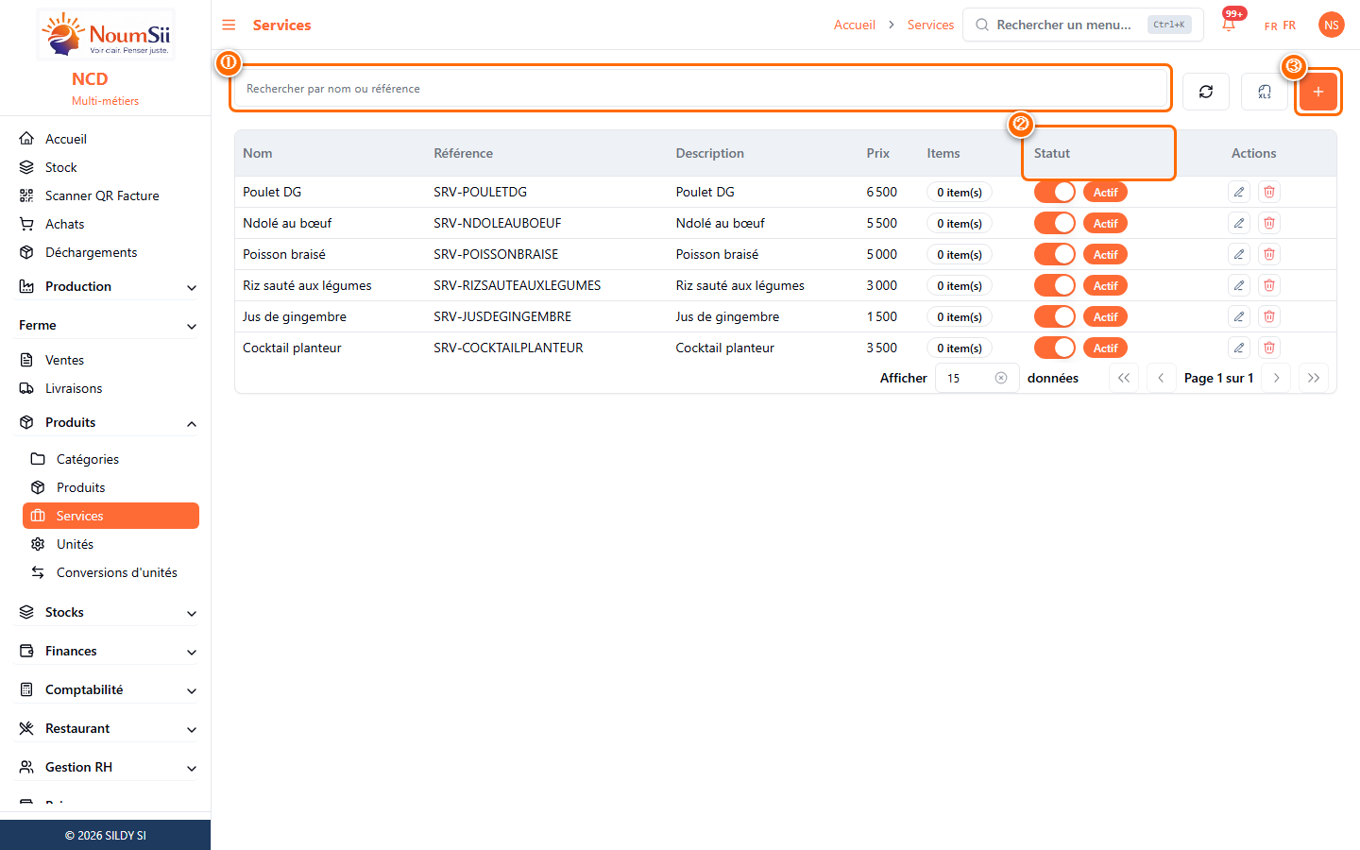Viewport: 1360px width, 850px height.
Task: Open the NS user avatar menu
Action: pos(1332,25)
